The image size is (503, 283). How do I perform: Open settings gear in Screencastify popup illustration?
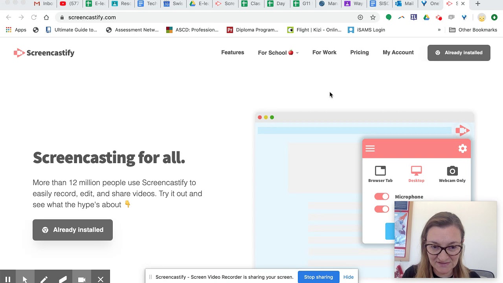[x=463, y=149]
